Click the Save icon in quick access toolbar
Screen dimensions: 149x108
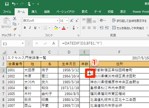[x=7, y=4]
